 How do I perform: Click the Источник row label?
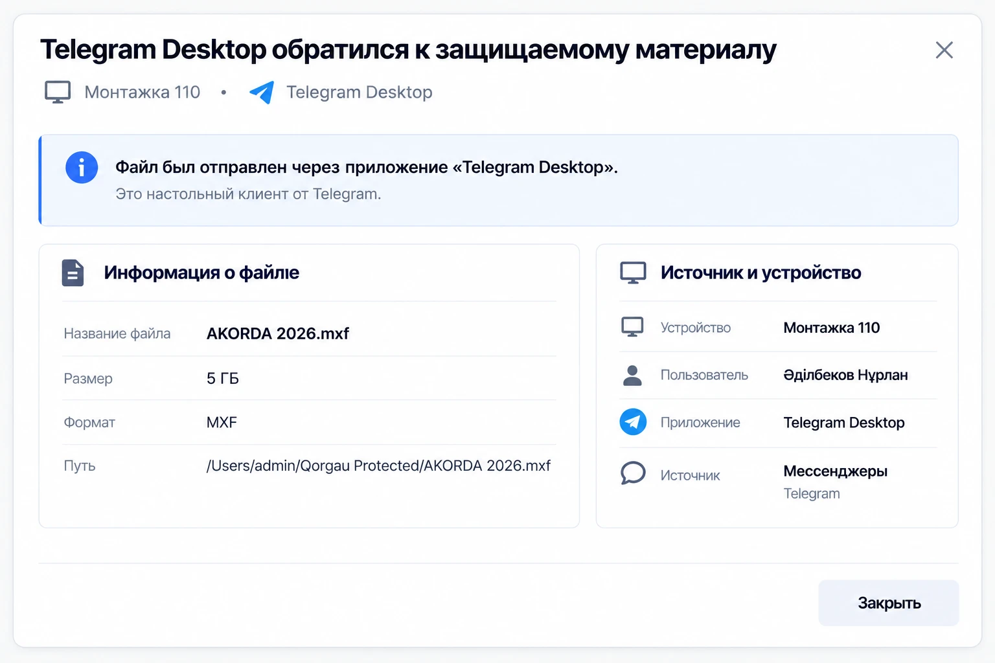pyautogui.click(x=691, y=475)
